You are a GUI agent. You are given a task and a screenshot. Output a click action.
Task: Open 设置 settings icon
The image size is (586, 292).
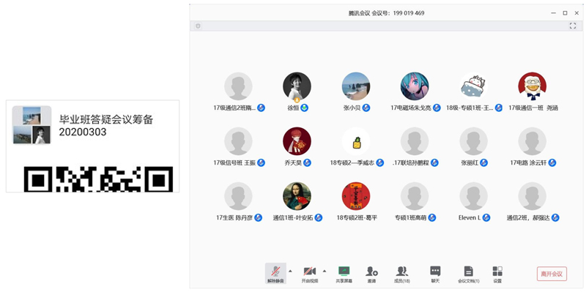[497, 274]
